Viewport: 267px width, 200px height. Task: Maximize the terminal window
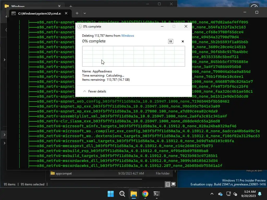(257, 12)
